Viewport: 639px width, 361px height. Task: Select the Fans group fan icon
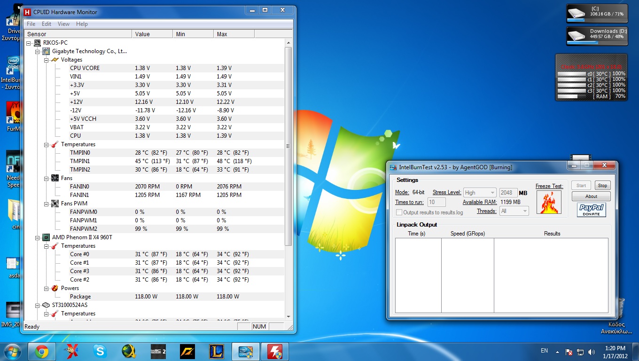[x=55, y=178]
